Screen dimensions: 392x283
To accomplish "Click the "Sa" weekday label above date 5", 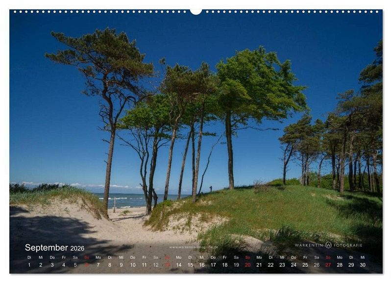I will click(x=75, y=257).
